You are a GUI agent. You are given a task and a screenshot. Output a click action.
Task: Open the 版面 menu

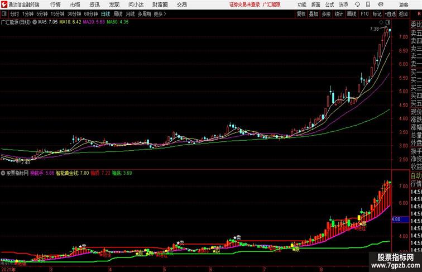tap(316, 4)
